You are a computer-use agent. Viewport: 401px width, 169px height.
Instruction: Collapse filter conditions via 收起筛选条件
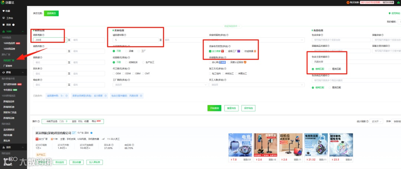(x=232, y=26)
